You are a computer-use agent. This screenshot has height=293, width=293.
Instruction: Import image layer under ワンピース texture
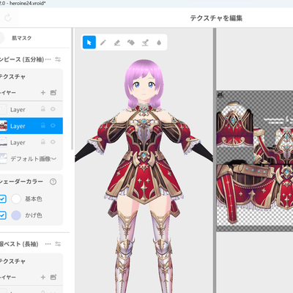point(53,92)
